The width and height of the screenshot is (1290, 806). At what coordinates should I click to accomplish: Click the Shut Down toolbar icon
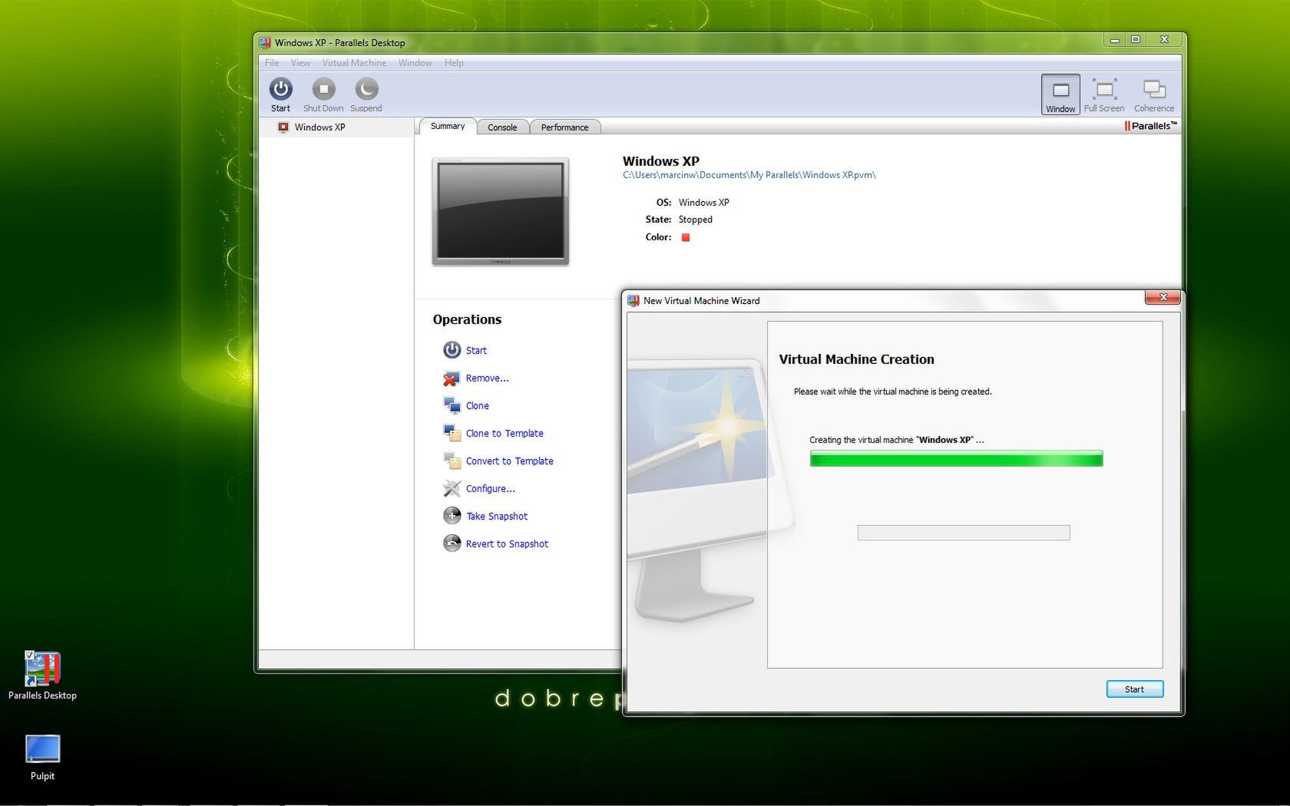[323, 89]
